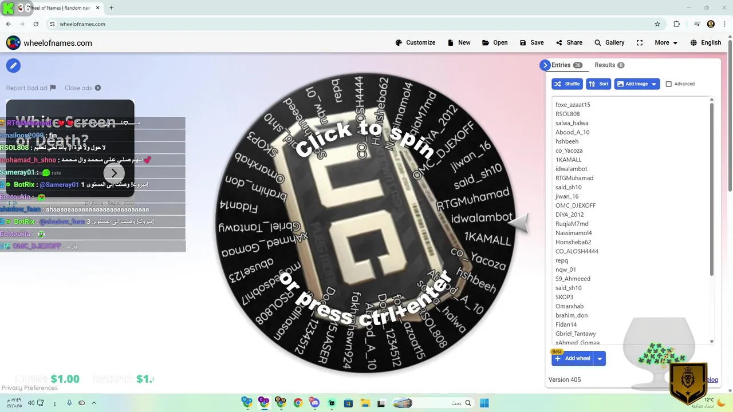This screenshot has height=412, width=733.
Task: Open the wheel Gallery
Action: pyautogui.click(x=609, y=43)
